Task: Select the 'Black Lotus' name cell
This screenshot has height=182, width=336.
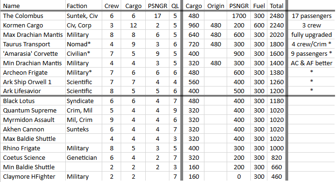Action: (x=33, y=101)
